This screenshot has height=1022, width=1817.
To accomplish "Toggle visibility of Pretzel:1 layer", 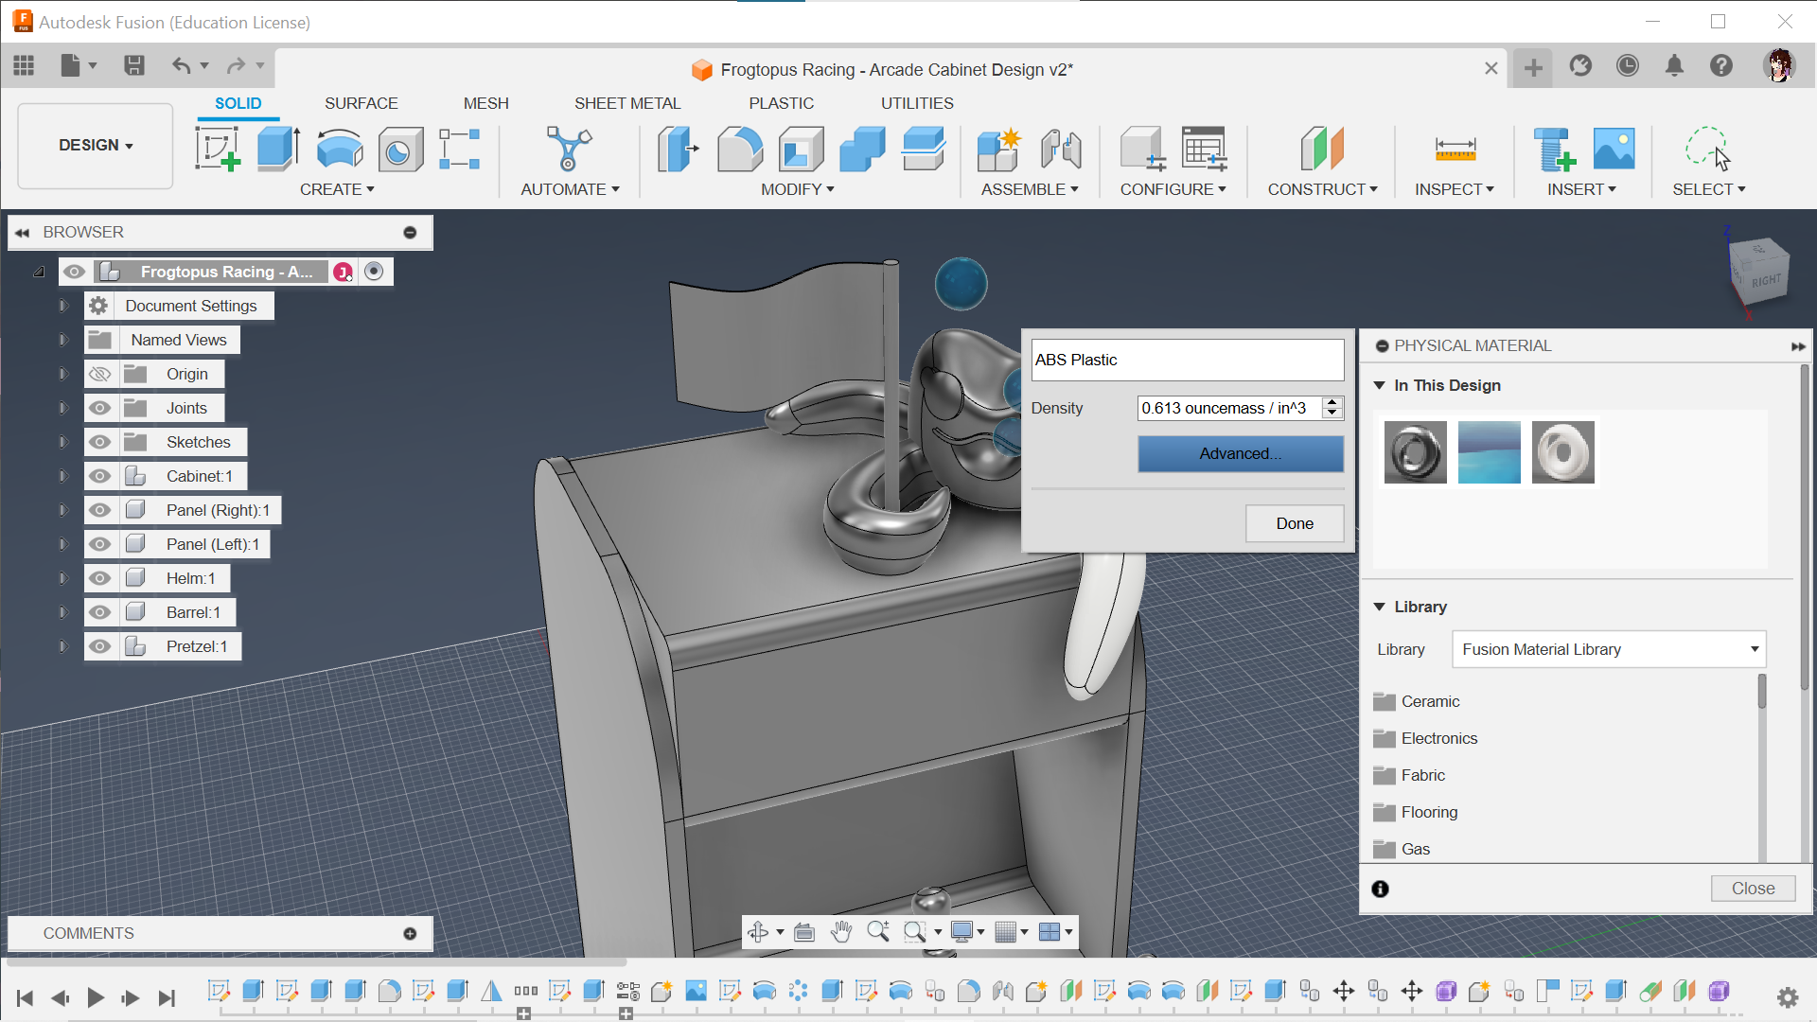I will tap(97, 645).
